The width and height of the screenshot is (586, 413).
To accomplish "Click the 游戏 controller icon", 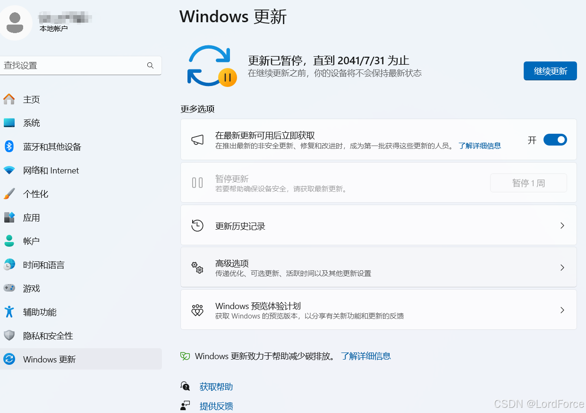I will (9, 288).
